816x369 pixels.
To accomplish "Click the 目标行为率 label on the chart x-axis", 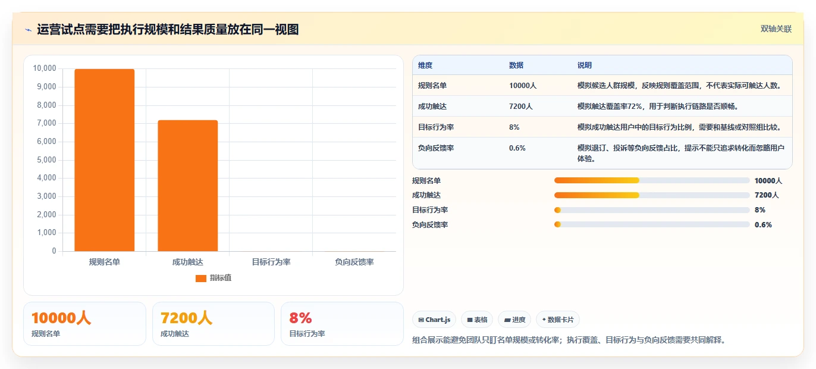I will pyautogui.click(x=271, y=262).
